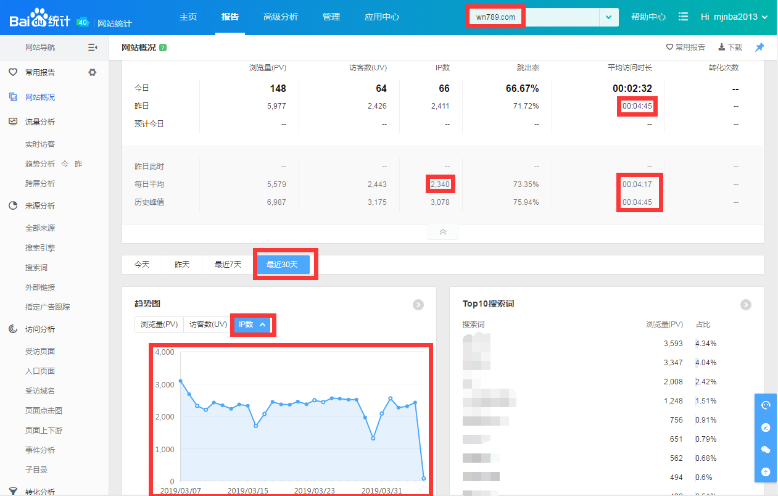Click the 下载 download button
The width and height of the screenshot is (778, 496).
730,48
